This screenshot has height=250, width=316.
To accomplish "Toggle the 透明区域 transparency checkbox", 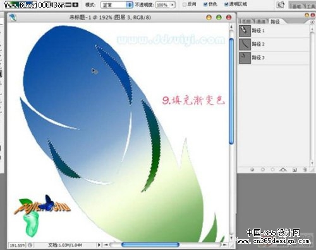I will tap(226, 4).
